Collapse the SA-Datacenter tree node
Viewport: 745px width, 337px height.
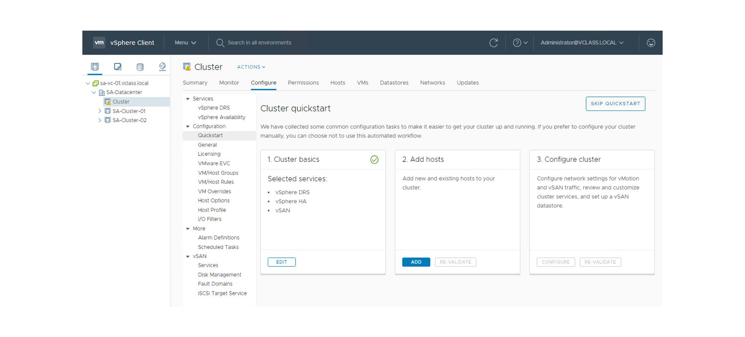tap(94, 92)
